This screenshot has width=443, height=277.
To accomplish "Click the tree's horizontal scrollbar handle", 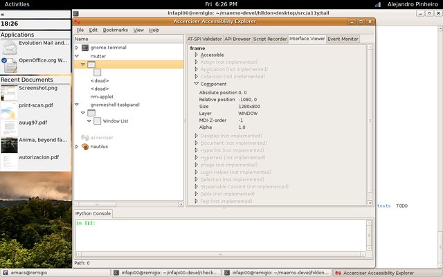I will 97,204.
